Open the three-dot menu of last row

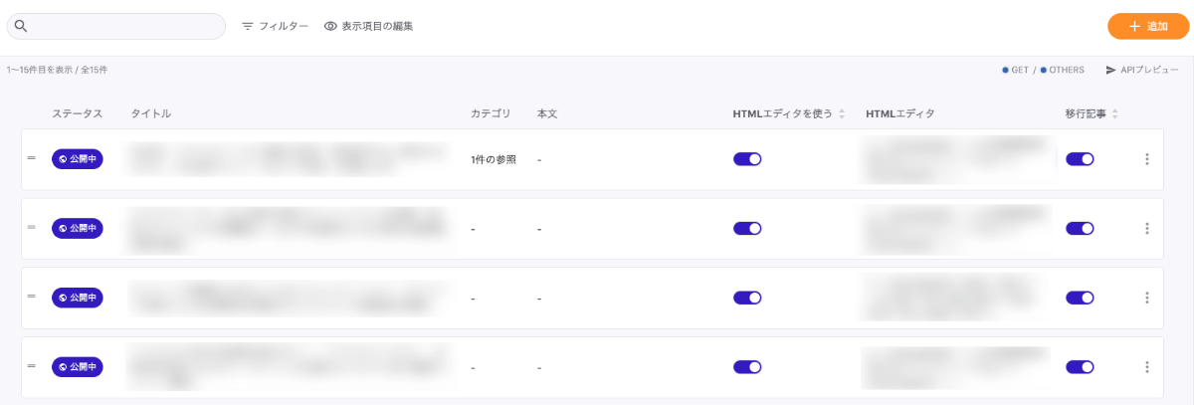(x=1147, y=367)
